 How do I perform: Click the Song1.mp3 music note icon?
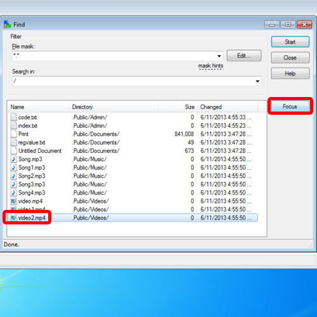tap(14, 167)
